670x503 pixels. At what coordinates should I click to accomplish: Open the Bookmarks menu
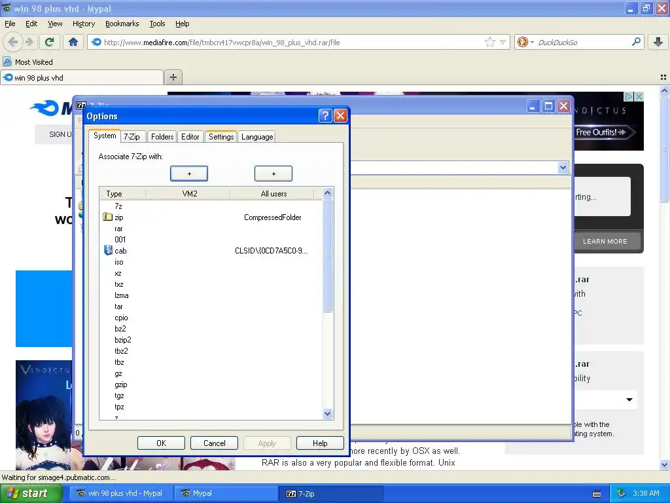122,24
